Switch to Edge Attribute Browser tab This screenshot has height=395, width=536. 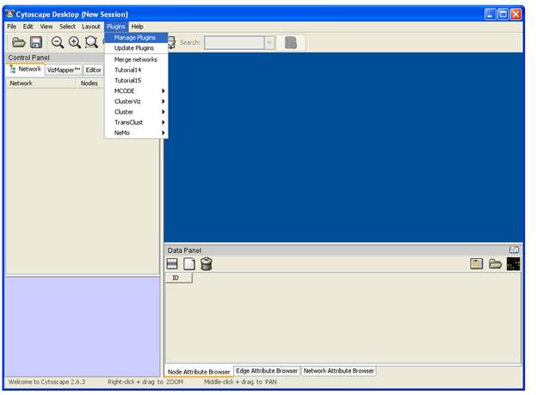[x=267, y=371]
